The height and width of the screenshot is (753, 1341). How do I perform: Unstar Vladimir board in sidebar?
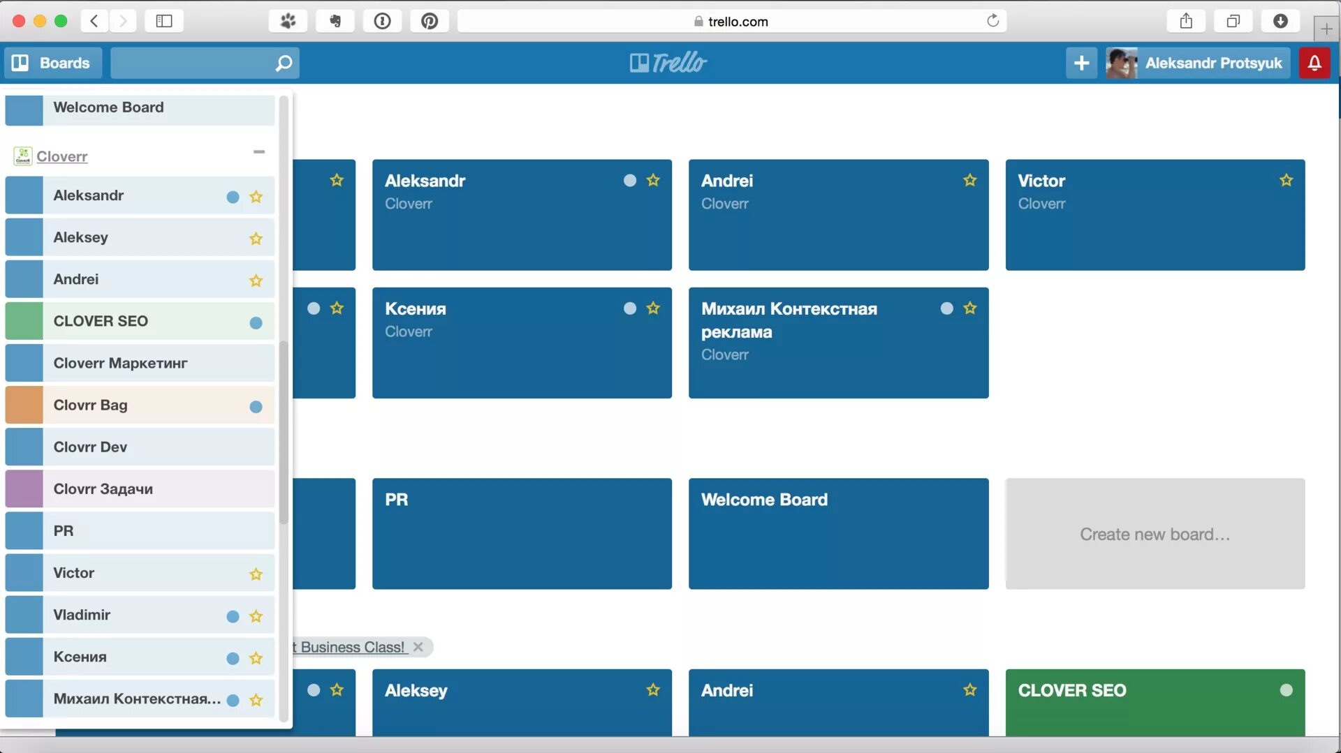click(256, 616)
